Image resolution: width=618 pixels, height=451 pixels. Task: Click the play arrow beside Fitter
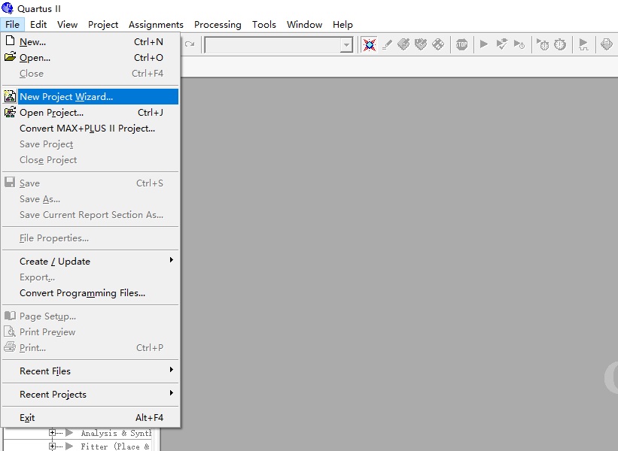pyautogui.click(x=70, y=446)
